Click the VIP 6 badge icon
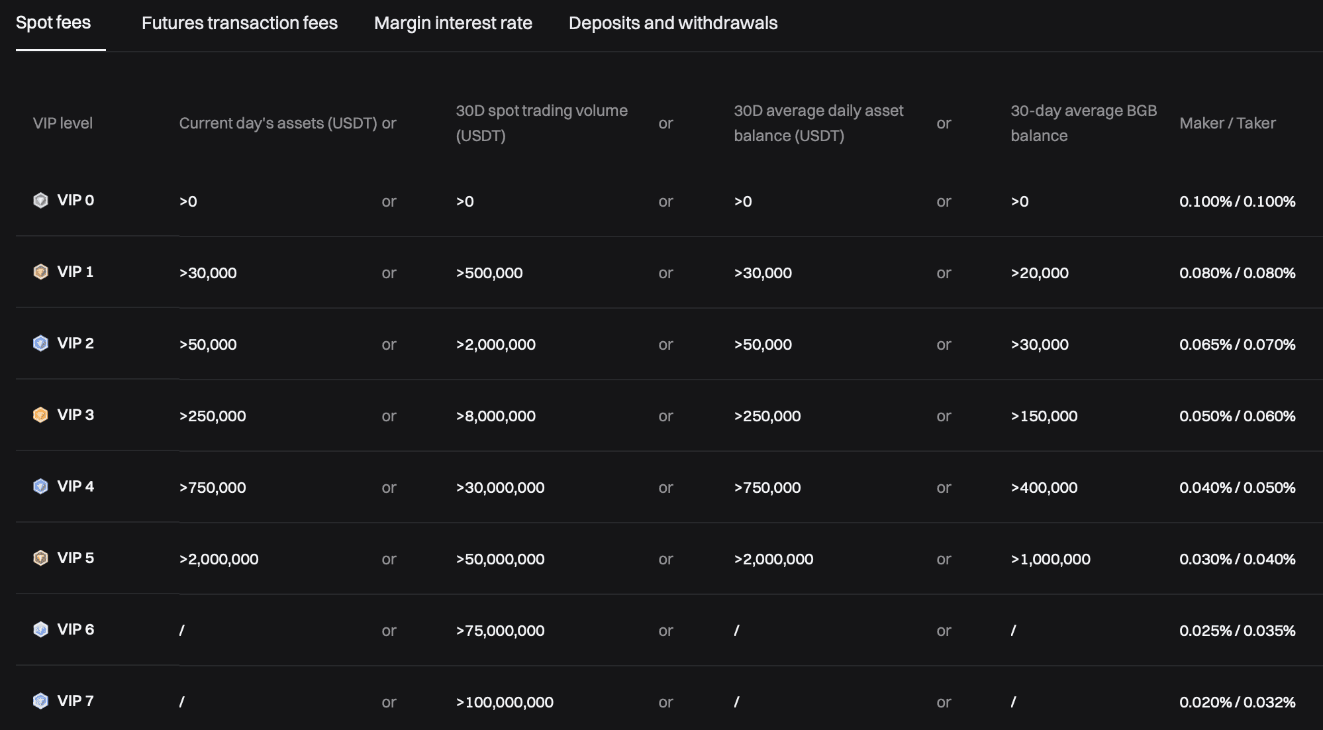 [x=40, y=629]
